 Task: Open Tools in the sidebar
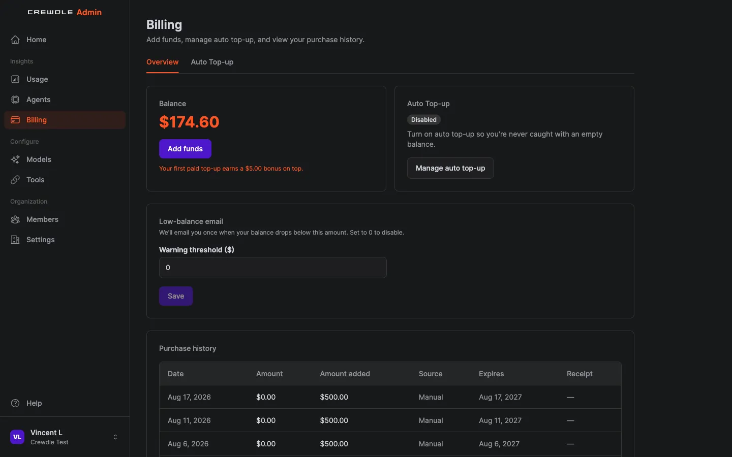[65, 180]
